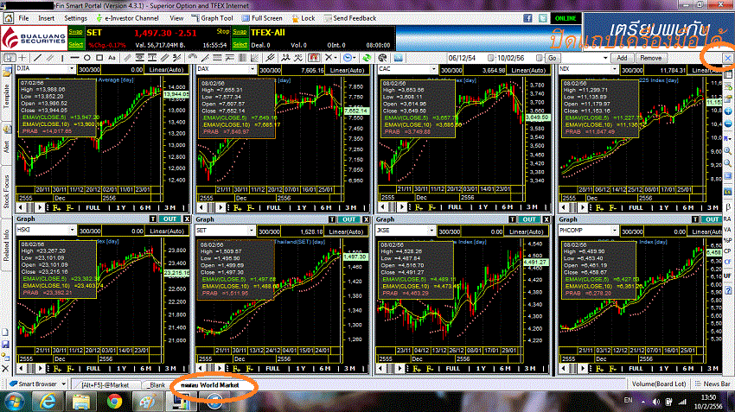Click the Add button

tap(622, 58)
